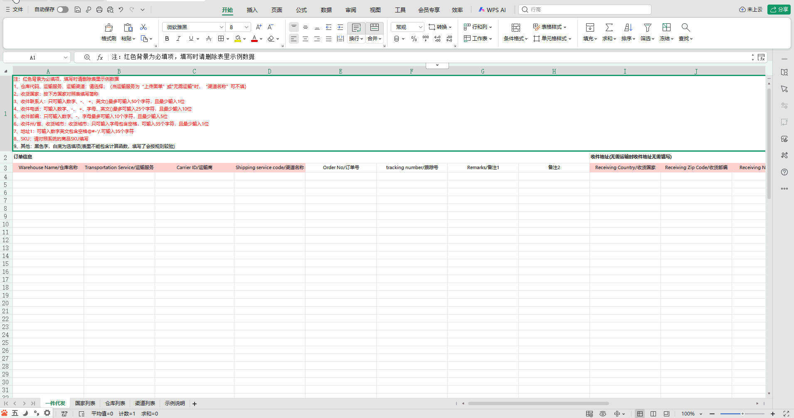
Task: Expand the font size dropdown
Action: coord(247,27)
